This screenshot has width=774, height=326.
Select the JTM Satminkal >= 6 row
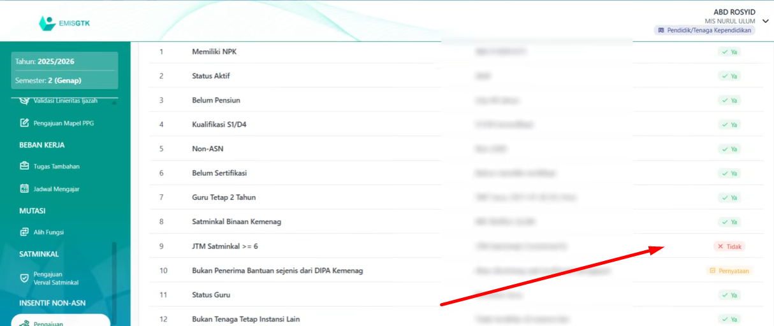[224, 246]
